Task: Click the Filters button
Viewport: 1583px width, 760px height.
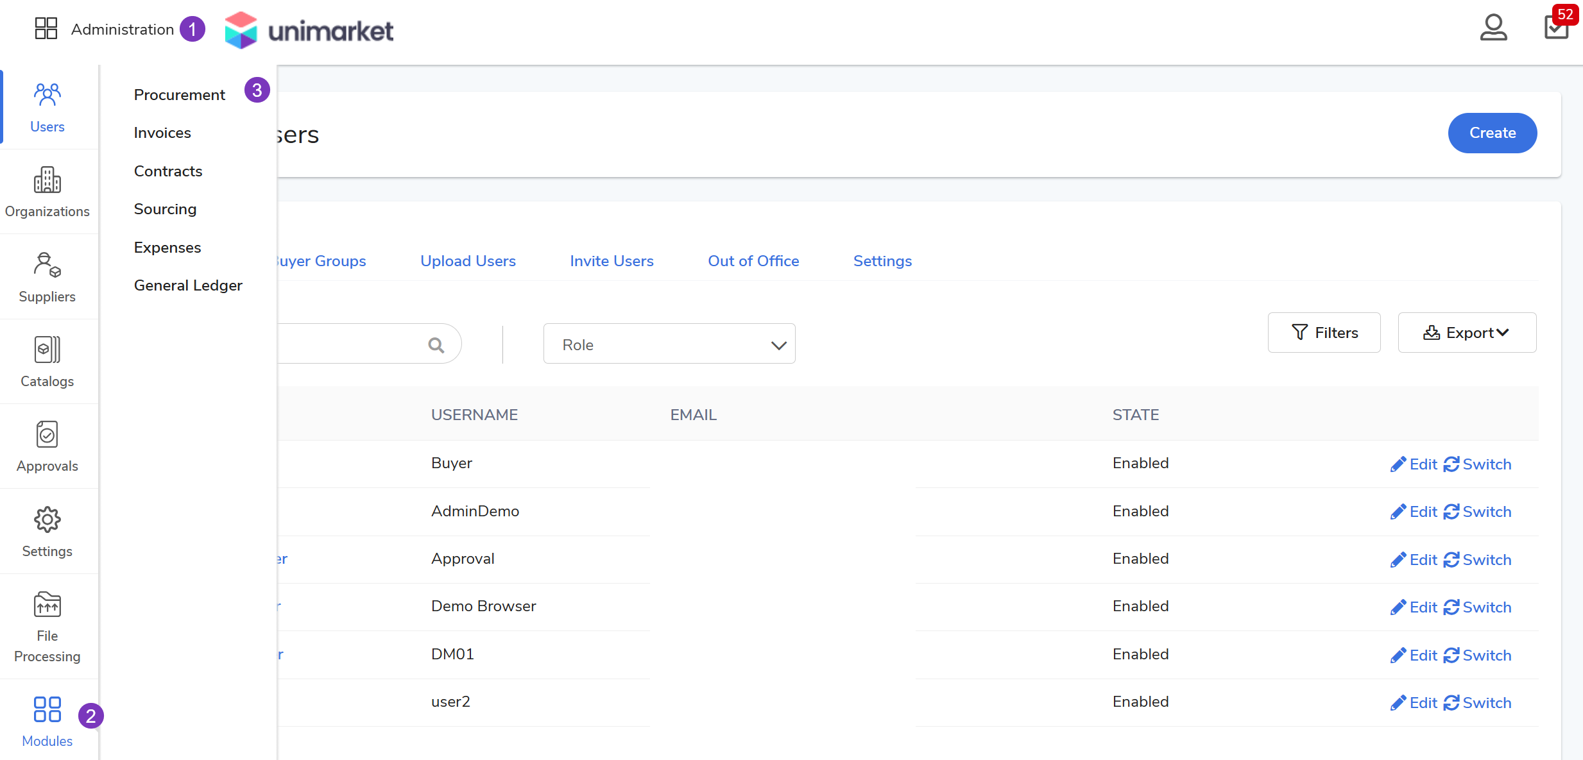Action: (x=1324, y=333)
